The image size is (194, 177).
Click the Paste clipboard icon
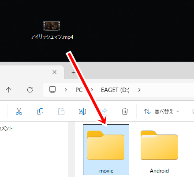click(x=61, y=111)
